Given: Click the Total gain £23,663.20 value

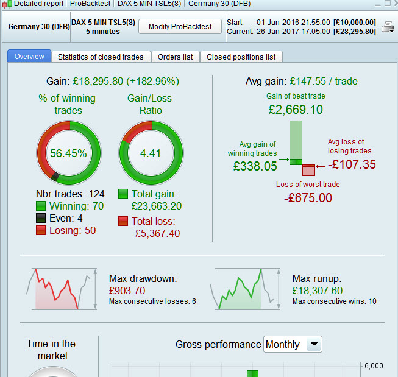Looking at the screenshot, I should (x=157, y=206).
